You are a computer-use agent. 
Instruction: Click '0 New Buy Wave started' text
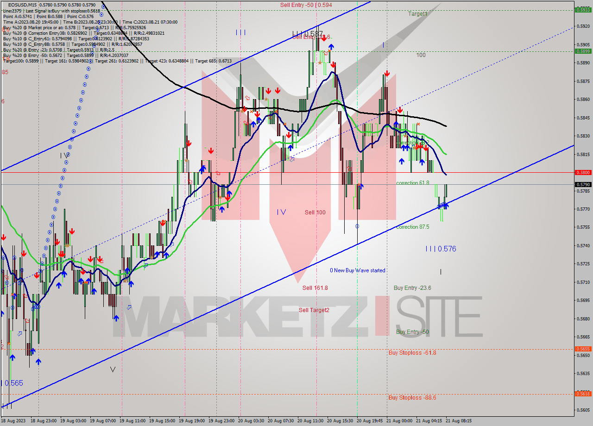(357, 270)
